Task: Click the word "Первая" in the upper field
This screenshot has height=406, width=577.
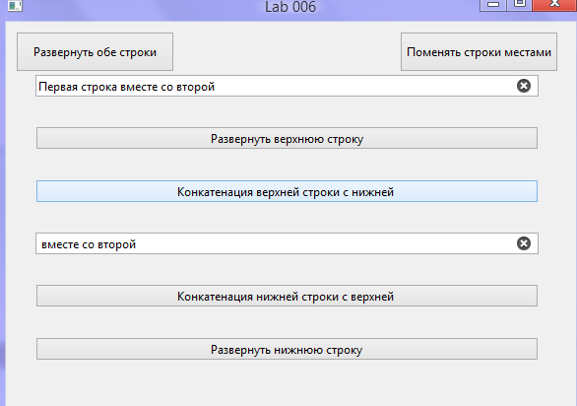Action: tap(58, 87)
